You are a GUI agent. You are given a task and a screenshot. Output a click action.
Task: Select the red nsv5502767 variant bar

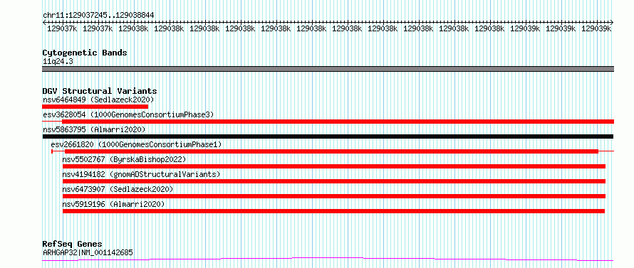tap(334, 166)
